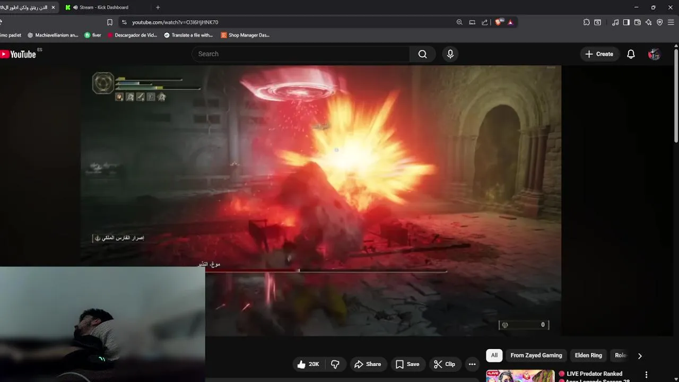The image size is (679, 382).
Task: Click the zoom magnifier in address bar
Action: point(459,22)
